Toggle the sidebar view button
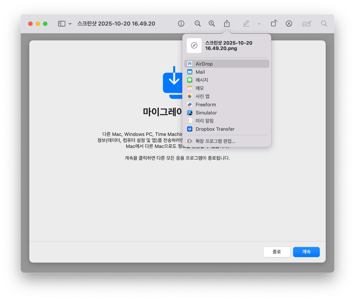 [62, 24]
